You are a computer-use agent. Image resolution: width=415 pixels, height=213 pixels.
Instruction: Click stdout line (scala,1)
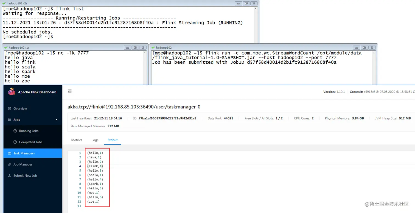[x=95, y=175]
